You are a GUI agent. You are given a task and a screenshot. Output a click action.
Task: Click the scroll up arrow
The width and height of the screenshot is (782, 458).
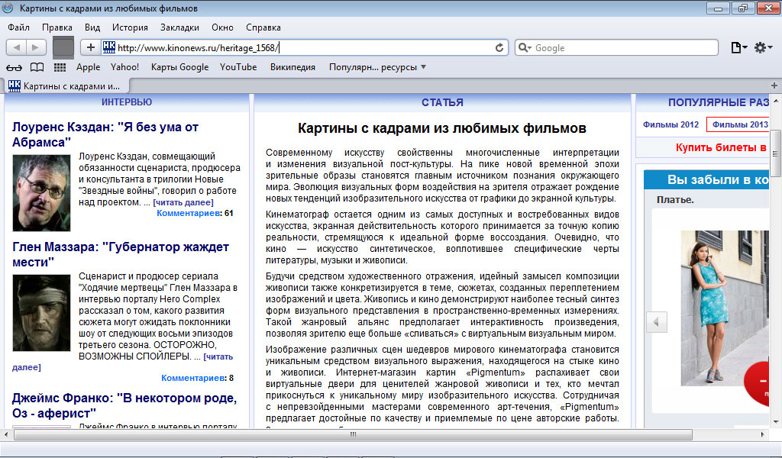[776, 102]
